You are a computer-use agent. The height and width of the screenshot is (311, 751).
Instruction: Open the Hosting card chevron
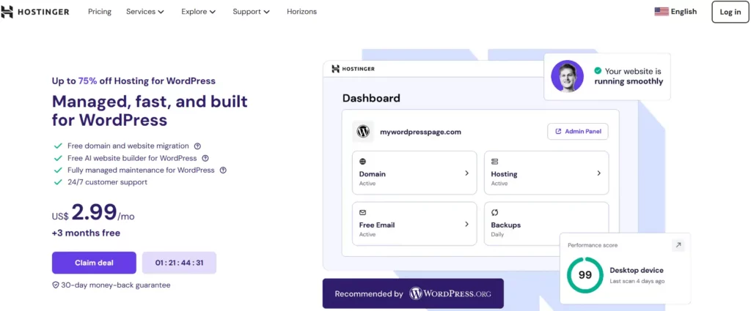598,173
